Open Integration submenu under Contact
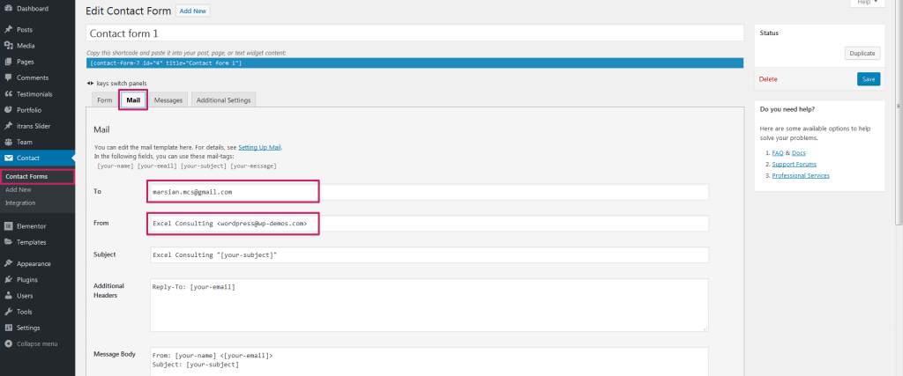Image resolution: width=903 pixels, height=376 pixels. point(20,203)
